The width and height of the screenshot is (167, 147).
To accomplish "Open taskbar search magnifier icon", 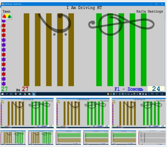I will [x=7, y=94].
